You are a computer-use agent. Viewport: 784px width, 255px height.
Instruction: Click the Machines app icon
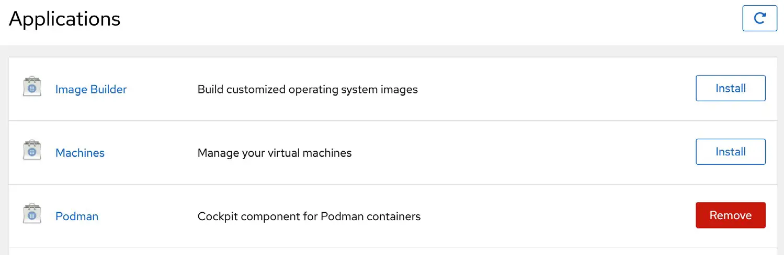(32, 151)
